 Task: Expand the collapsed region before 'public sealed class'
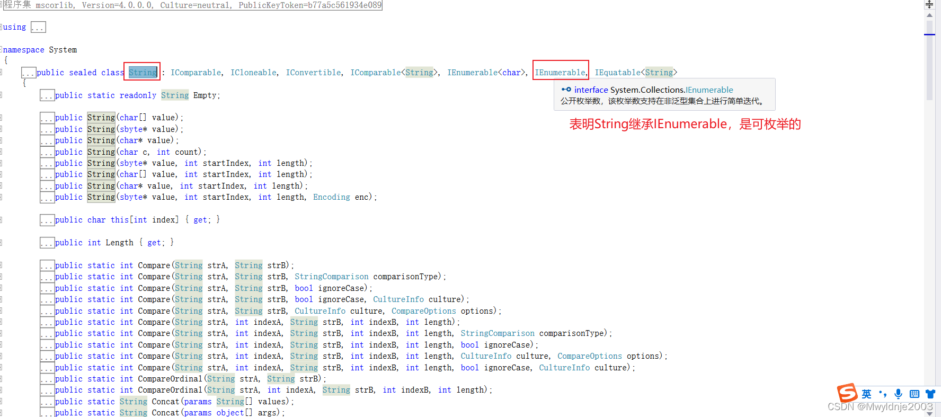point(29,73)
